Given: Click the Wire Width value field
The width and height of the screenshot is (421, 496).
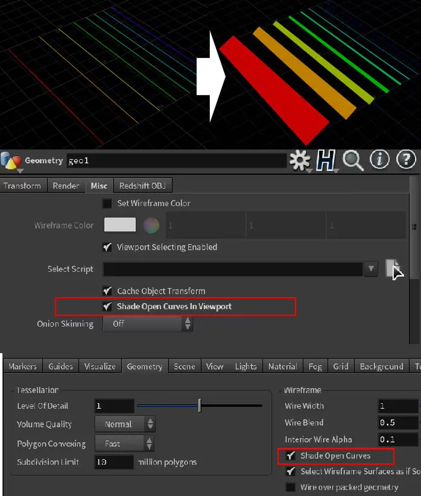Looking at the screenshot, I should pos(398,406).
